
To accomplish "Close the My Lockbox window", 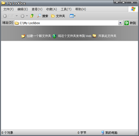I will 132,2.
